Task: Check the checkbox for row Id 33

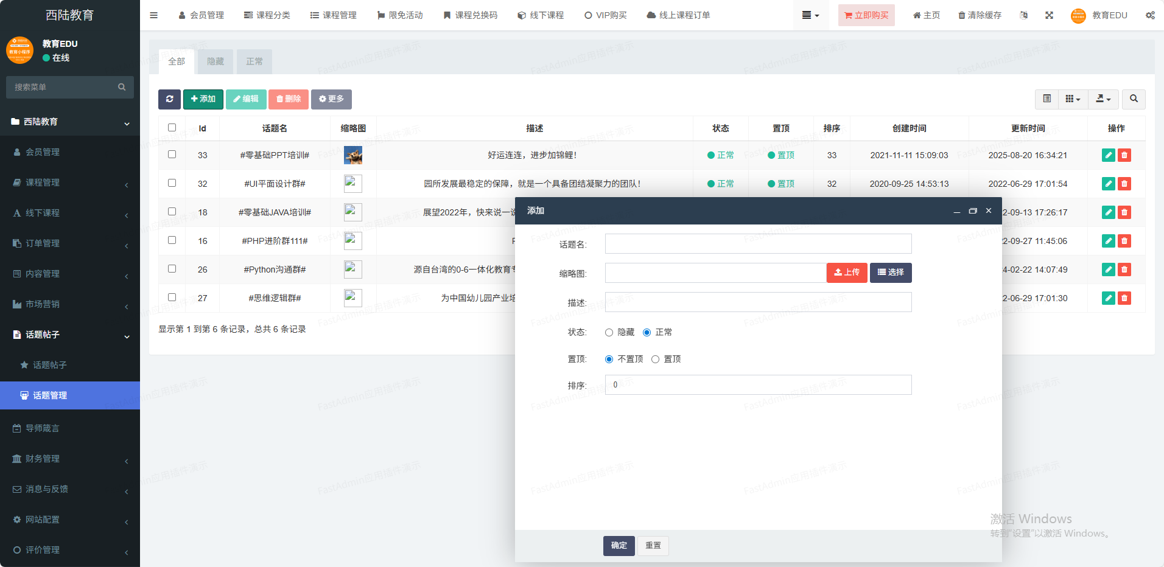Action: coord(172,155)
